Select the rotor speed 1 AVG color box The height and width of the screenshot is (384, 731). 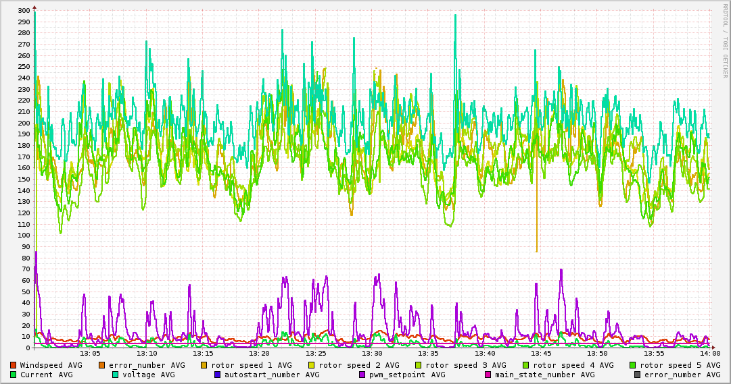coord(204,365)
